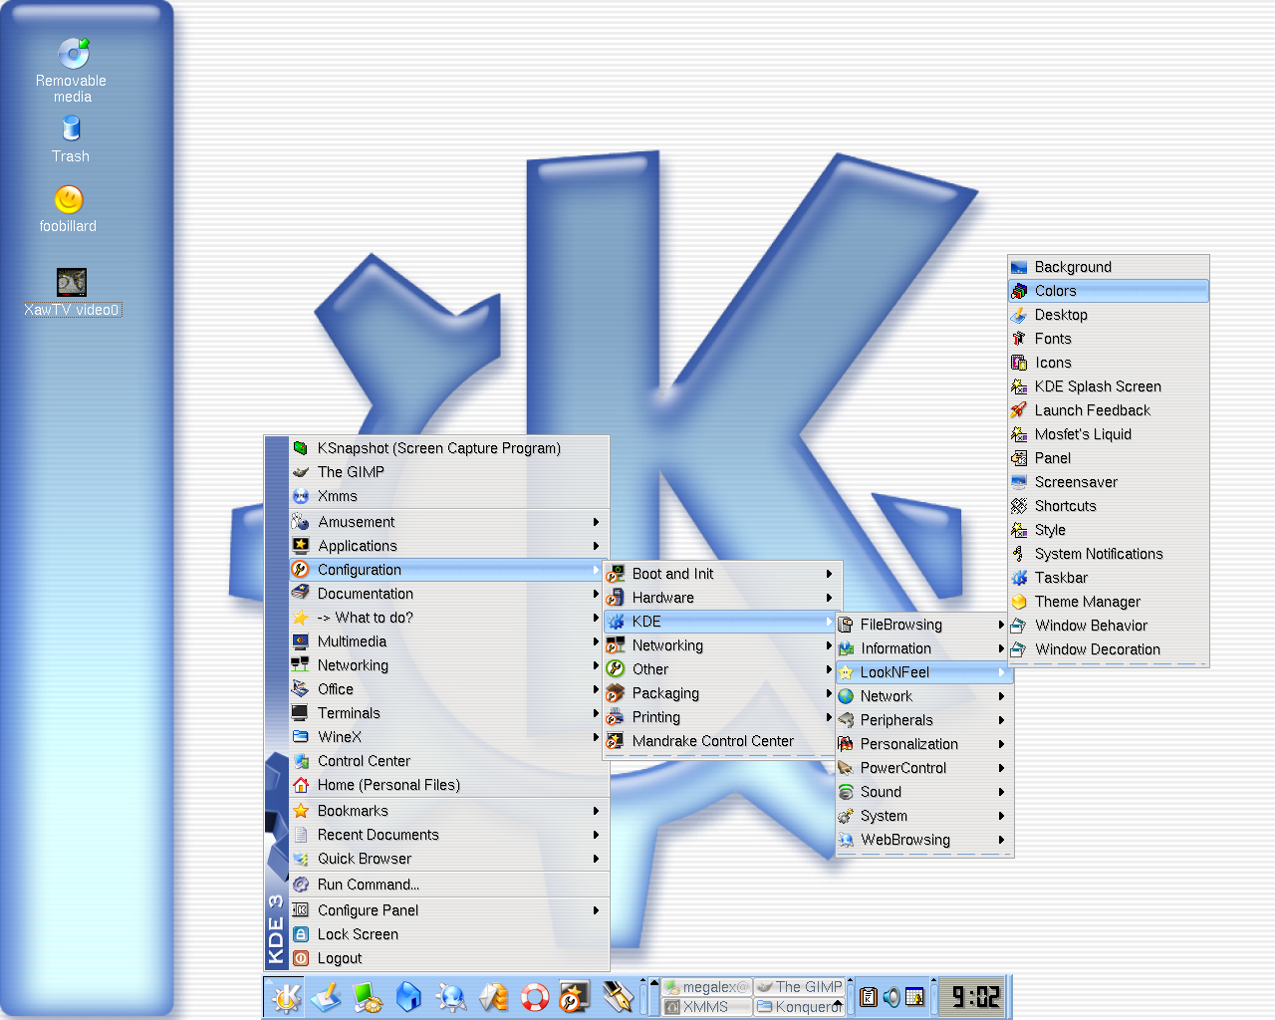Select the Icons settings entry
This screenshot has width=1275, height=1020.
tap(1109, 363)
